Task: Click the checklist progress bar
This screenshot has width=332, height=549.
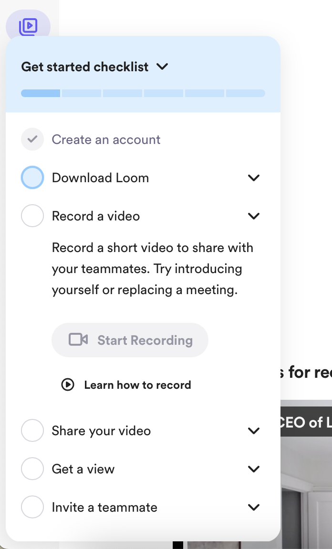Action: point(143,93)
